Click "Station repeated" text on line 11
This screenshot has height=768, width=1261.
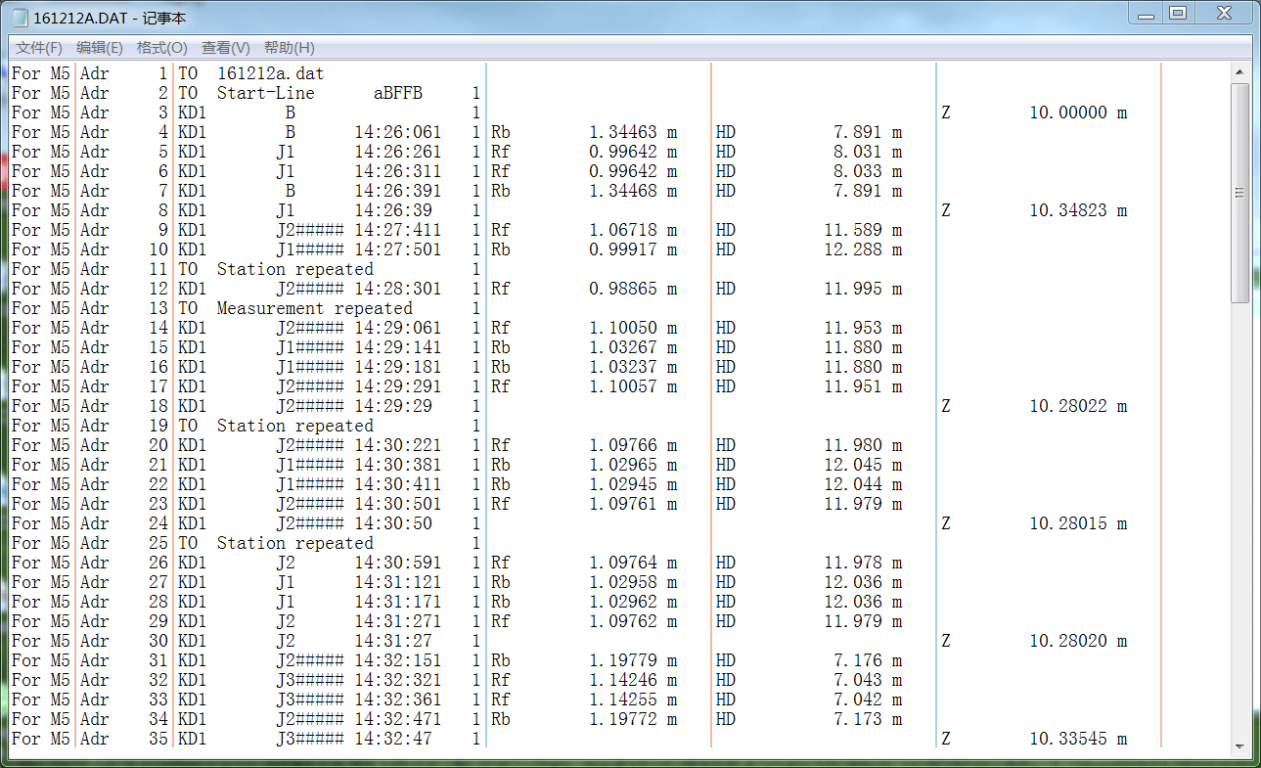coord(294,269)
